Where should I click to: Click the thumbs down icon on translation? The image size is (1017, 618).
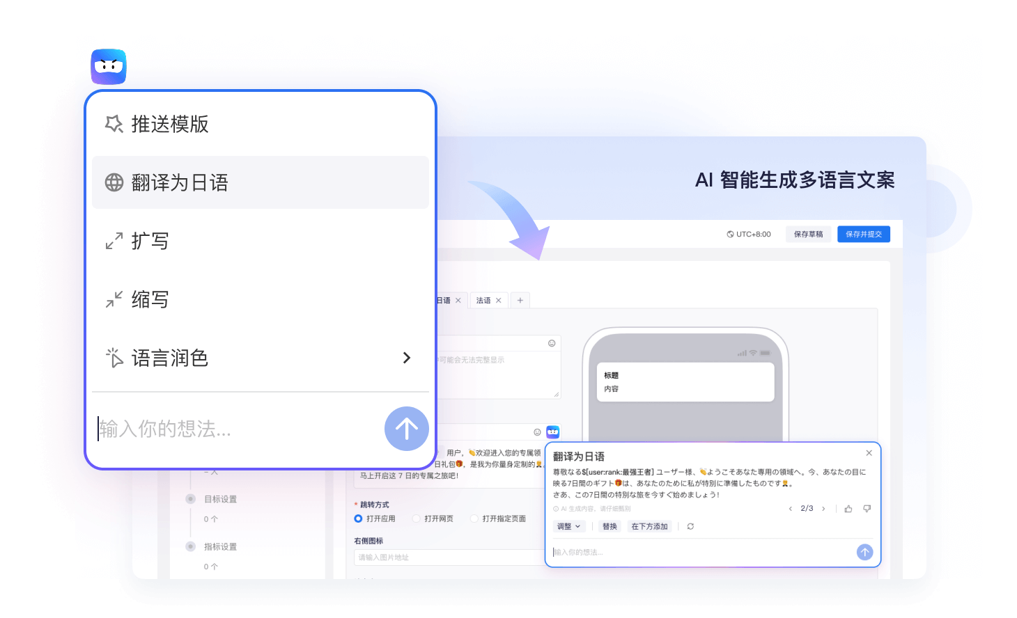pos(867,509)
